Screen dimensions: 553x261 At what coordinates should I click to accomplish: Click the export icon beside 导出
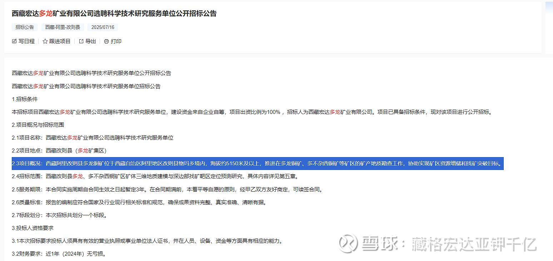(x=81, y=41)
